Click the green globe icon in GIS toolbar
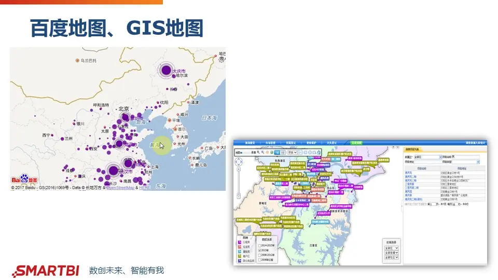498x280 pixels. coord(271,152)
